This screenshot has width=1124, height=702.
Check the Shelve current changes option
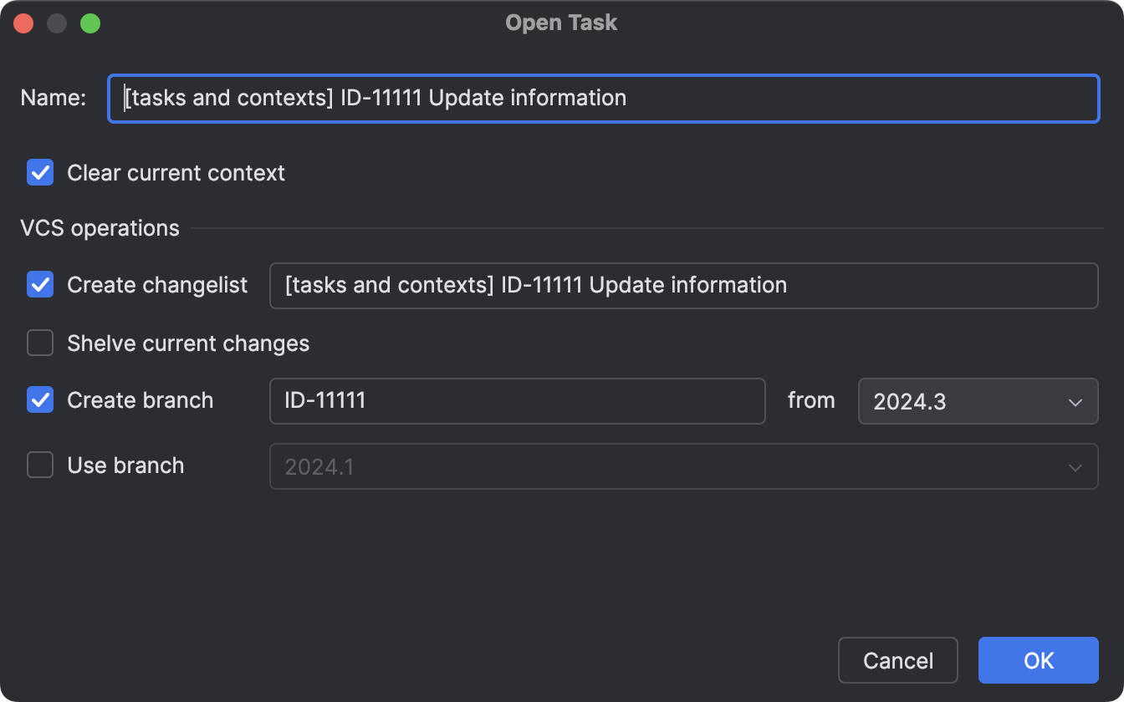pyautogui.click(x=39, y=343)
